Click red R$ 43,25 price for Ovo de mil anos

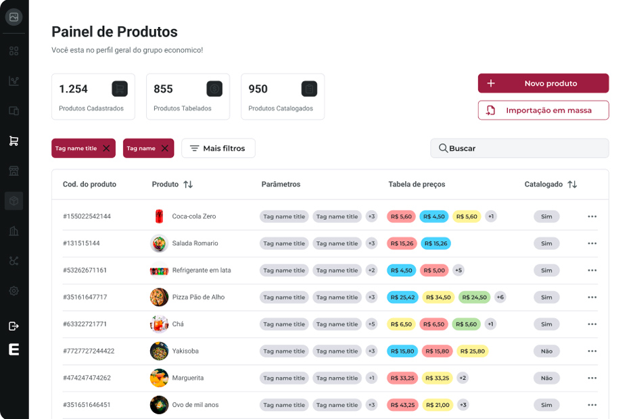402,405
